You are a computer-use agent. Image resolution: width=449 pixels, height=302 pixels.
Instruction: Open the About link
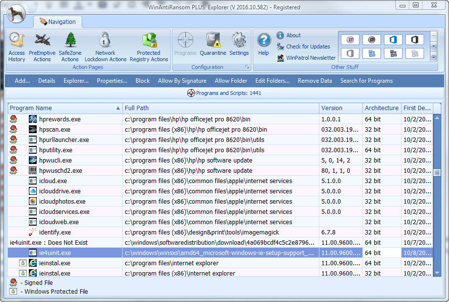(x=289, y=35)
